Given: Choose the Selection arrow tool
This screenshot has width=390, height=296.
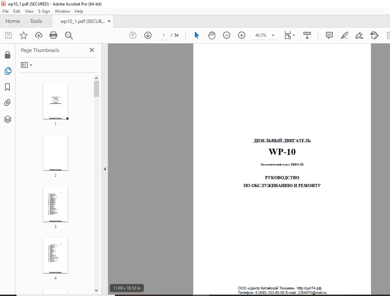Looking at the screenshot, I should (x=197, y=35).
